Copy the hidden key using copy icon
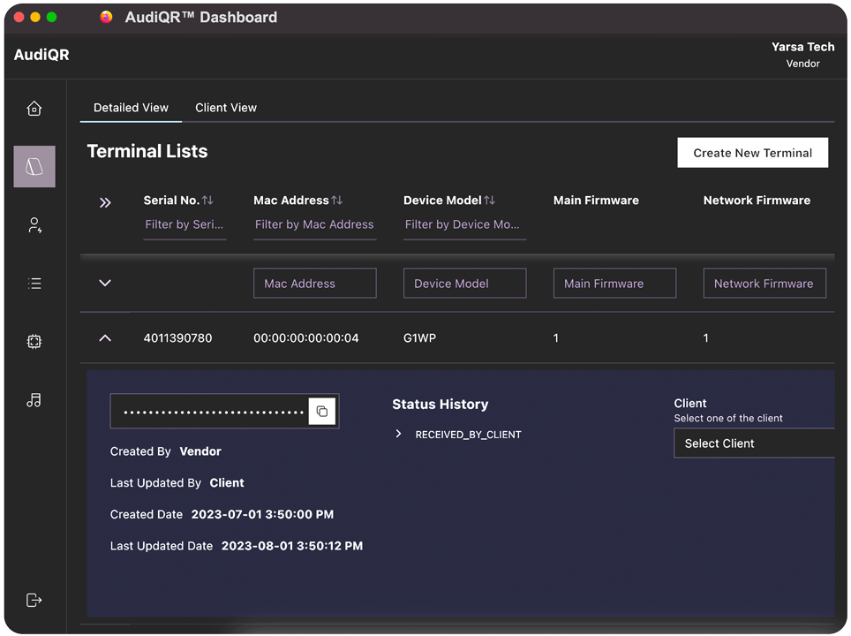851x636 pixels. coord(322,410)
